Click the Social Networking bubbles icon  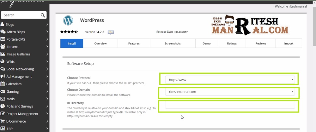click(3, 69)
